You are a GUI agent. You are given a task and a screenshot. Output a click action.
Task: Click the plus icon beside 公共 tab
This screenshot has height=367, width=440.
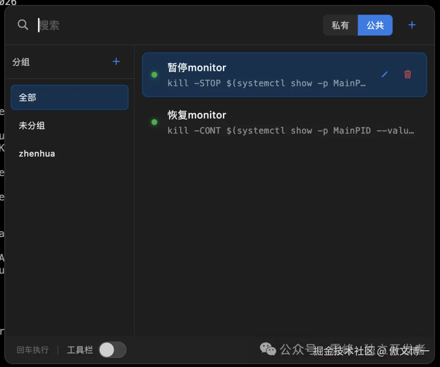point(412,25)
